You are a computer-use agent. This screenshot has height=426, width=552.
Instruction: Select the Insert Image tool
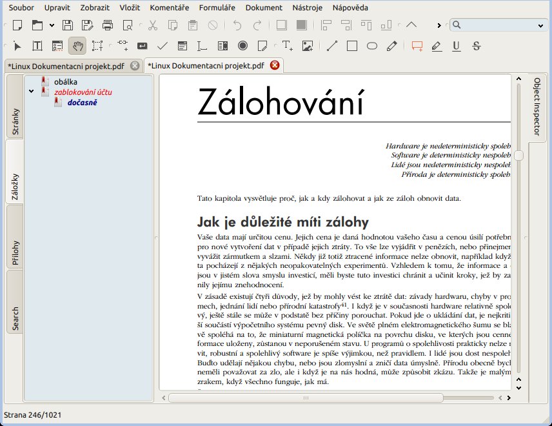308,46
